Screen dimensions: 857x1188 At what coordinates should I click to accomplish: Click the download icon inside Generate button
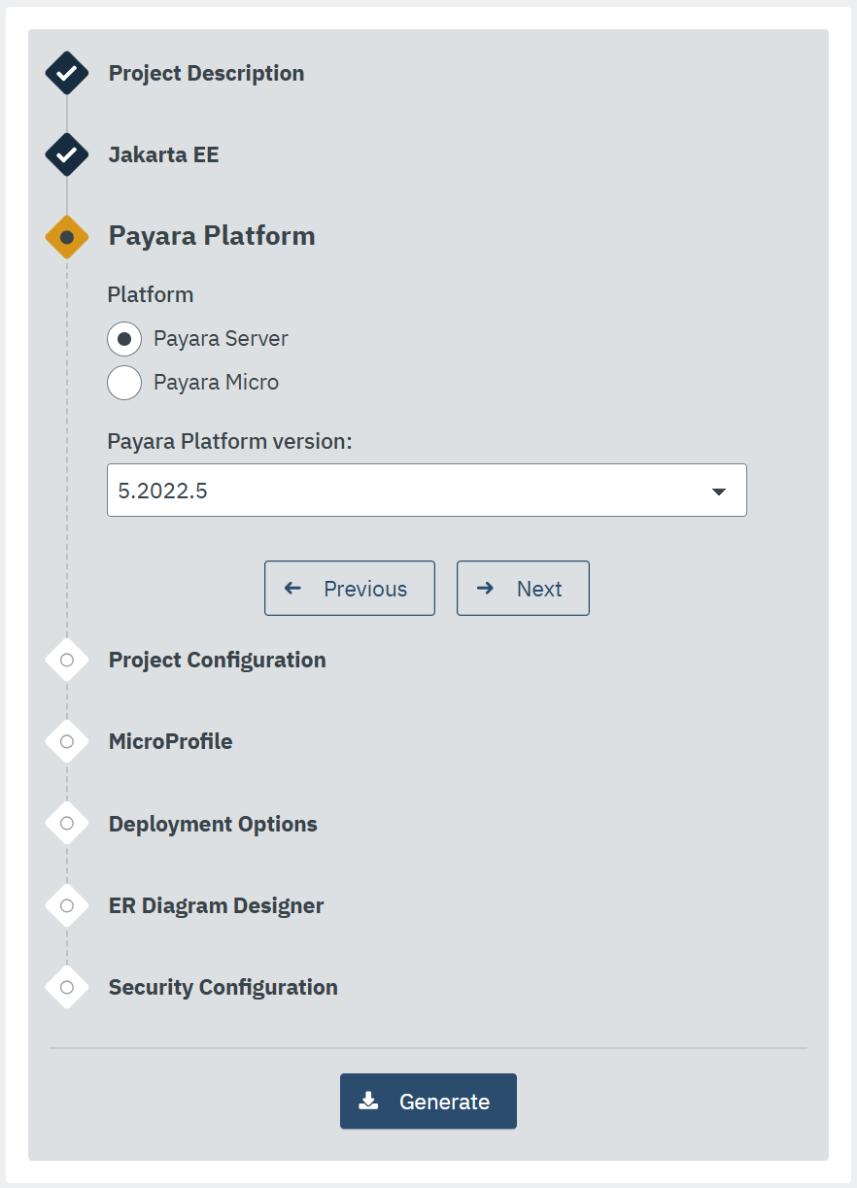click(x=369, y=1101)
